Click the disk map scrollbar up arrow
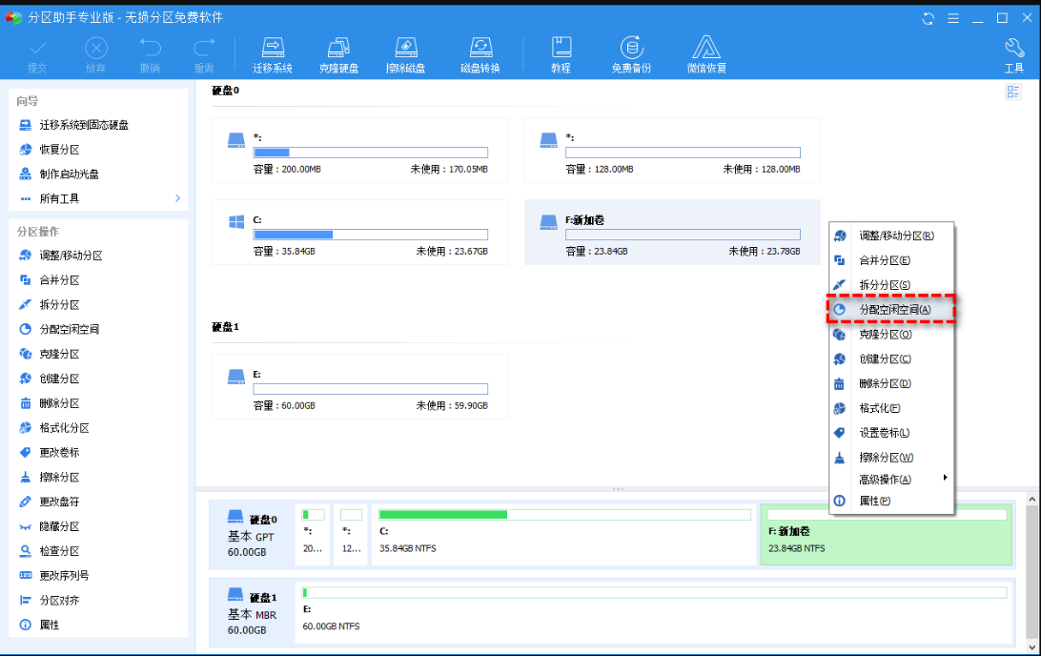Viewport: 1041px width, 656px height. coord(1031,499)
